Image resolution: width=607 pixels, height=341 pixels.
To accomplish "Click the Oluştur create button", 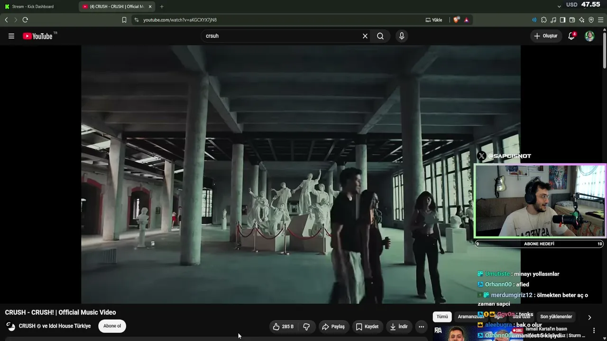I will point(545,36).
